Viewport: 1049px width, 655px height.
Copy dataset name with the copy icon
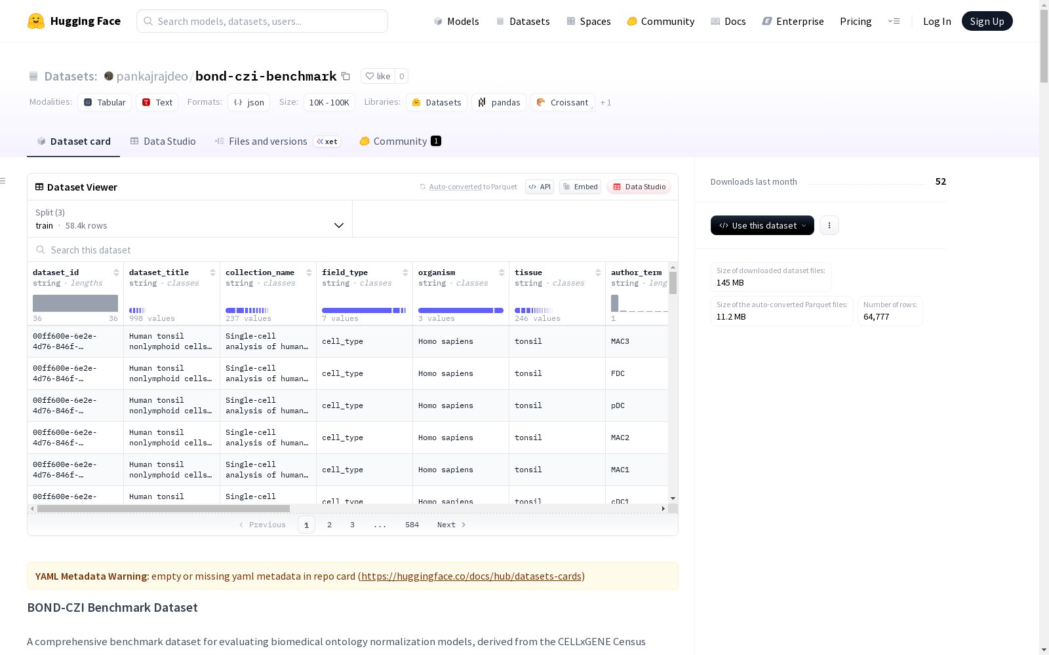pyautogui.click(x=346, y=76)
